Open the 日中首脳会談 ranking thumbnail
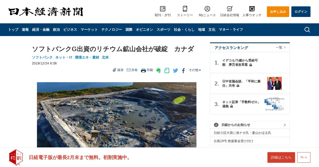319x167 pixels. point(274,83)
